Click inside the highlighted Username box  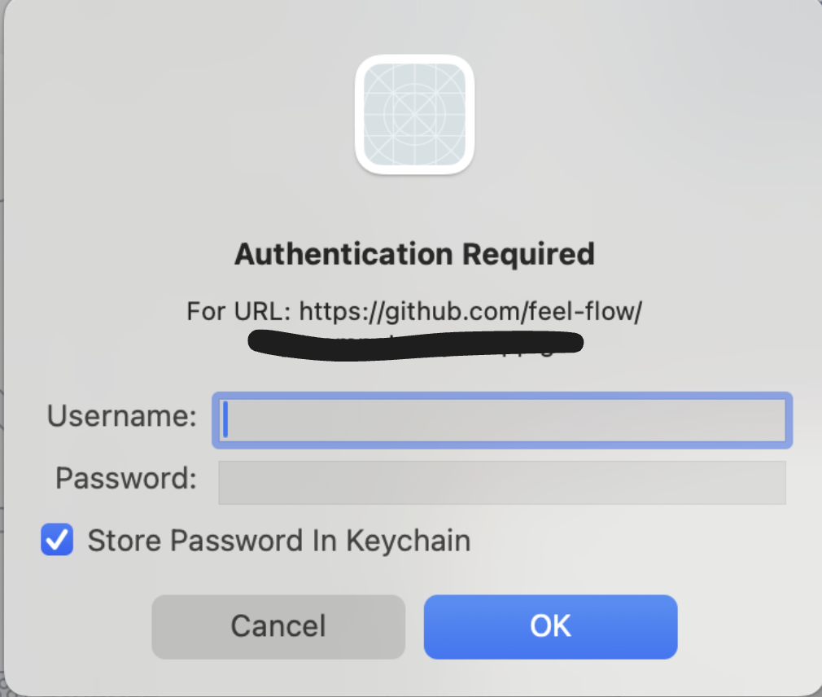pyautogui.click(x=501, y=420)
